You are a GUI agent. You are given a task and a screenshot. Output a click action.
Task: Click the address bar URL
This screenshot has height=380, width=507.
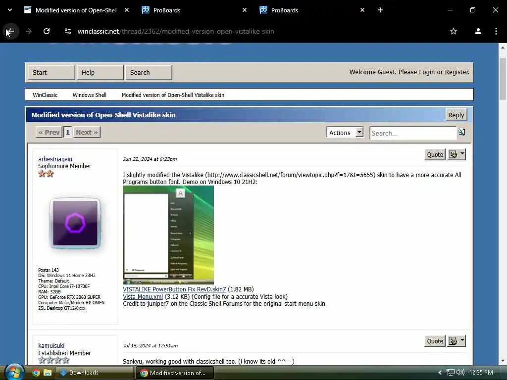(x=176, y=31)
